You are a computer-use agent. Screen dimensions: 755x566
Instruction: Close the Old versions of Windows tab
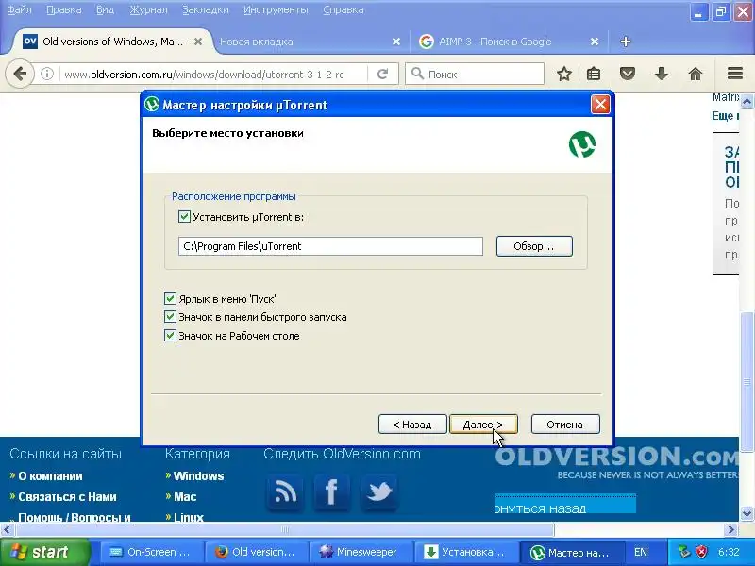coord(198,42)
